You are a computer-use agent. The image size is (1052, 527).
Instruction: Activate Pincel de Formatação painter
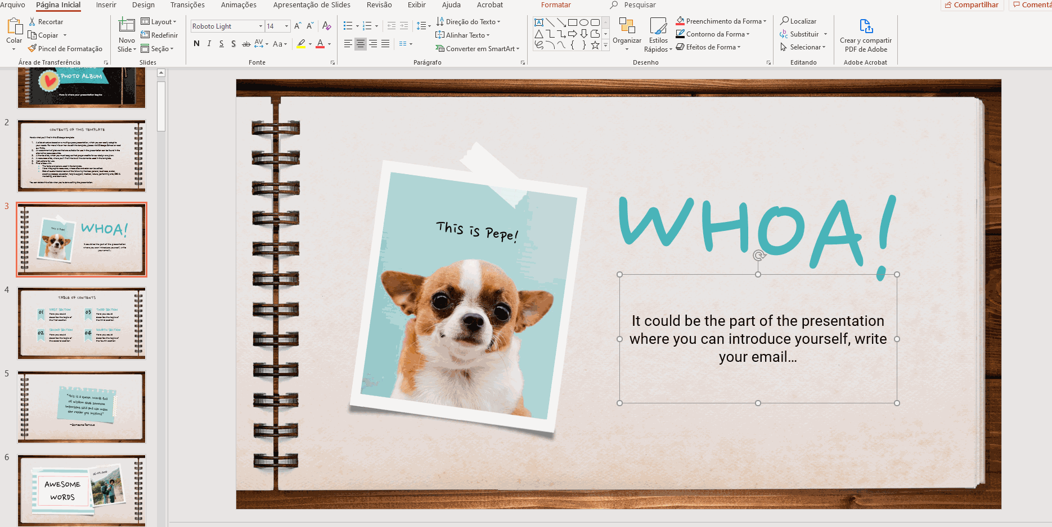65,49
